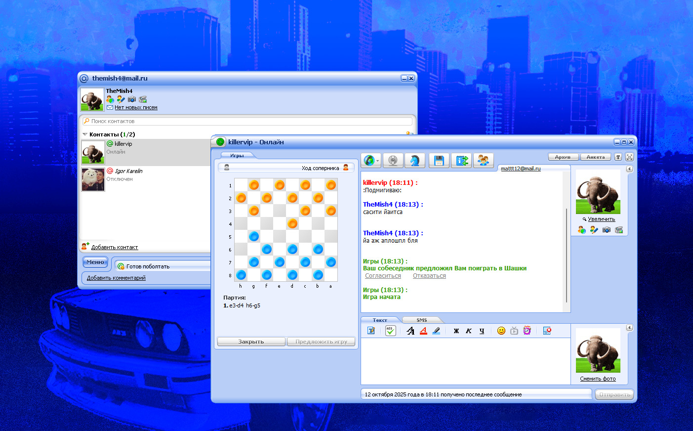693x431 pixels.
Task: Click the Поиск контактов search field
Action: pyautogui.click(x=247, y=121)
